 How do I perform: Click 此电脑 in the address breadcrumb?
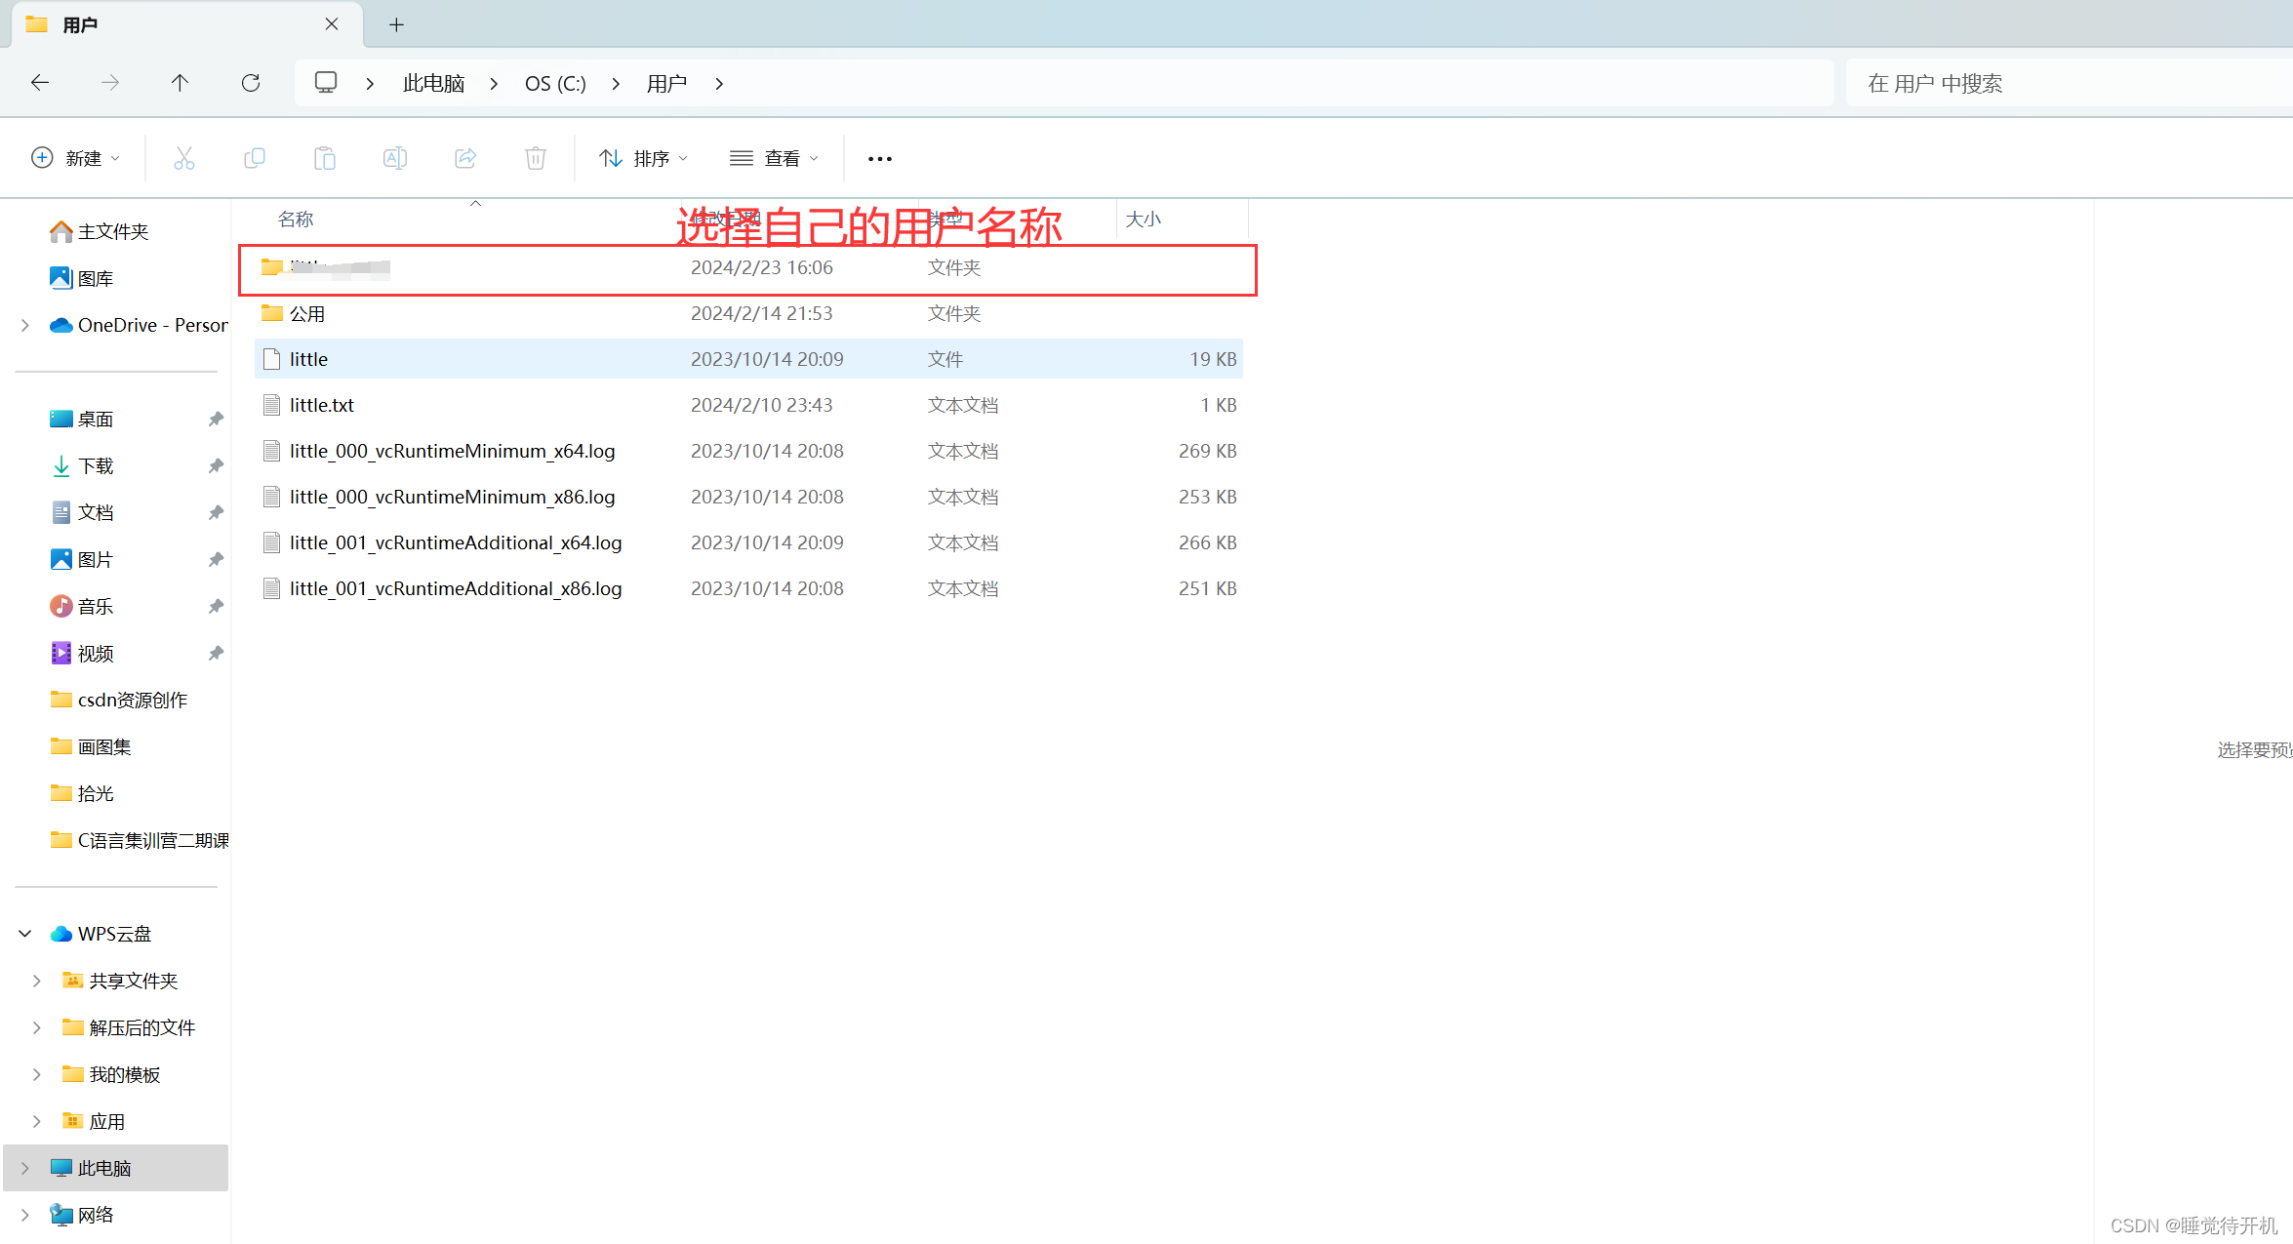tap(434, 84)
